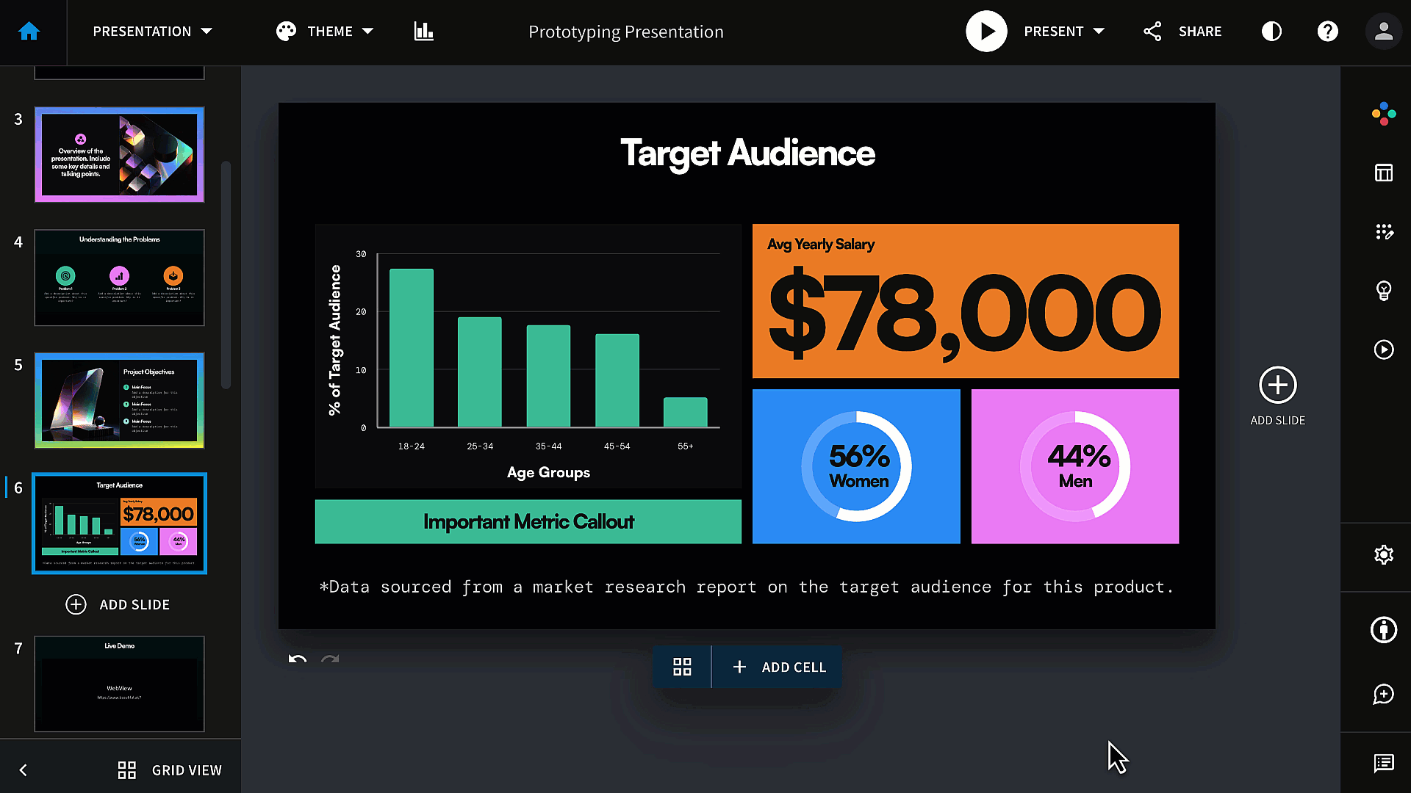Select the Target Audience slide thumbnail
Image resolution: width=1411 pixels, height=793 pixels.
[119, 523]
